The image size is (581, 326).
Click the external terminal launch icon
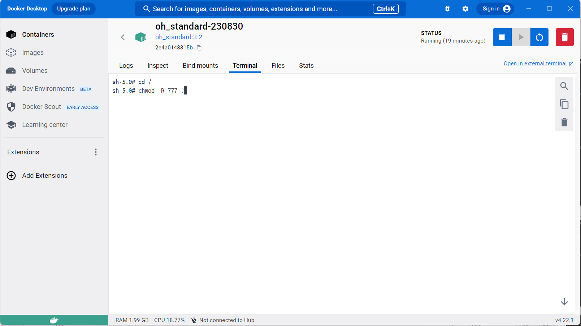(x=571, y=64)
